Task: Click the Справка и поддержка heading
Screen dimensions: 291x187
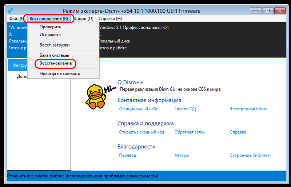Action: (x=145, y=123)
